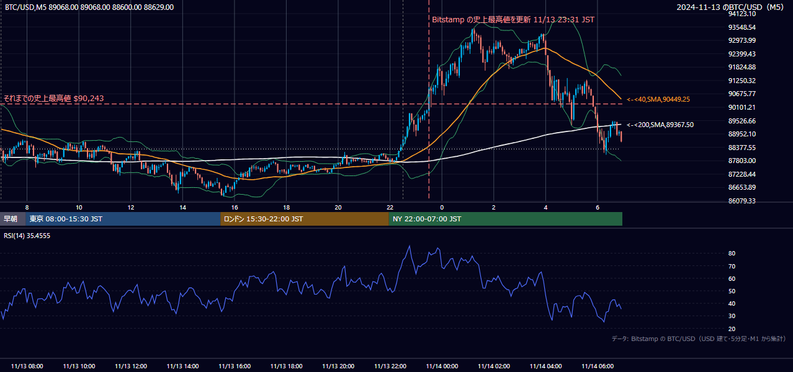Click the 11/13 16:00 time label

coord(235,366)
